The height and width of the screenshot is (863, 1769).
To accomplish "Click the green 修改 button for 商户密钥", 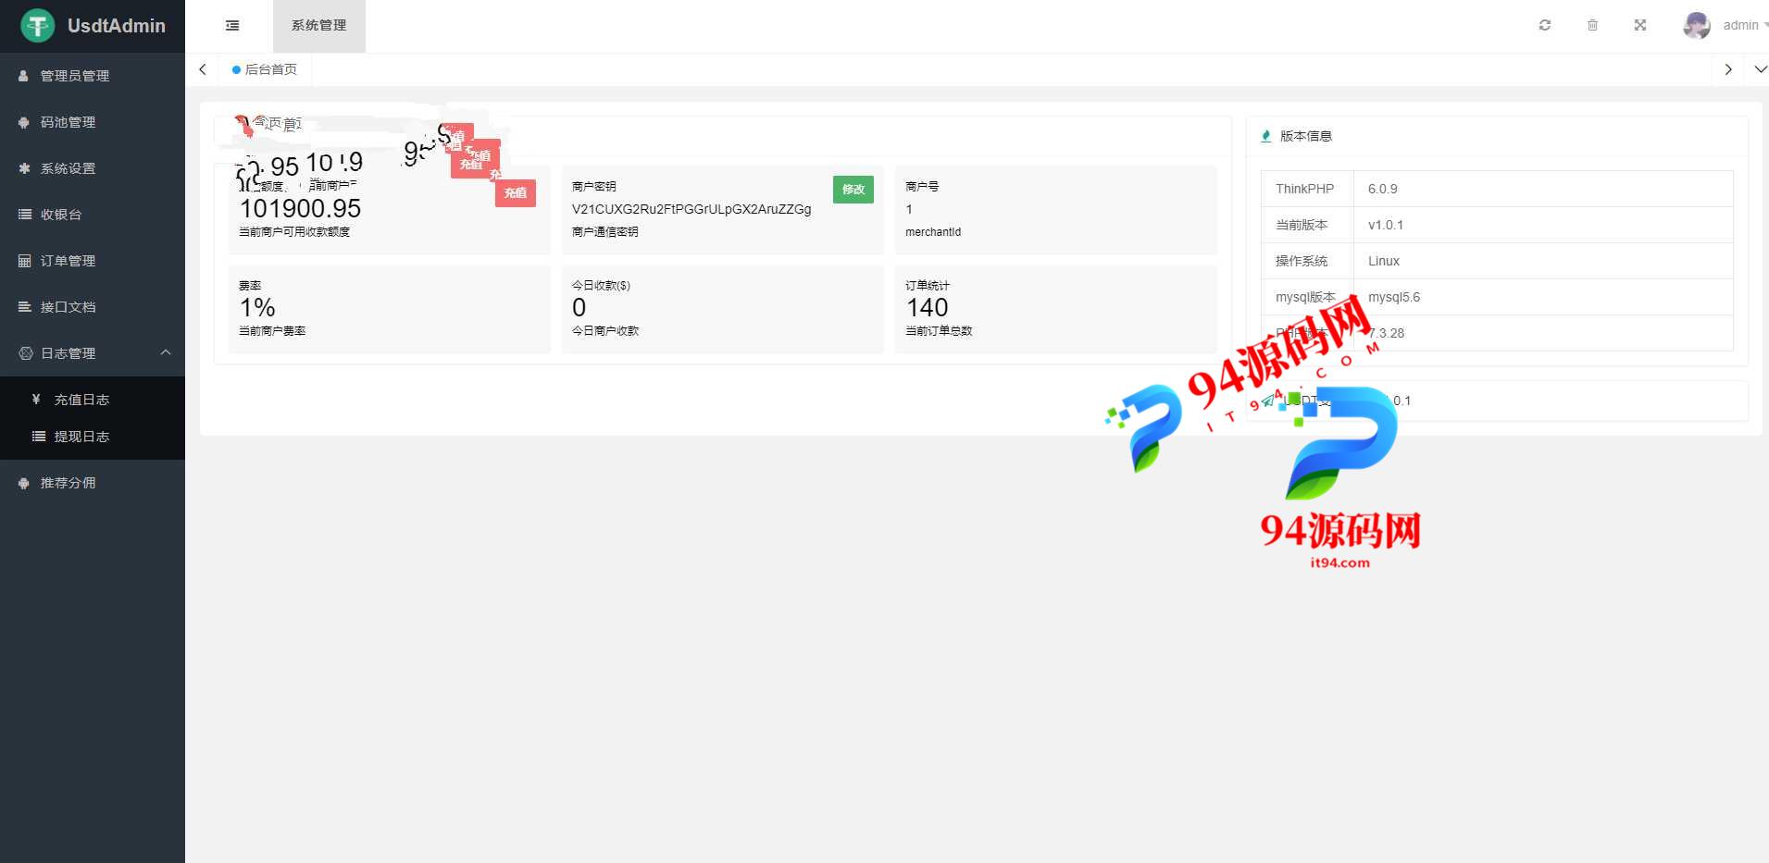I will click(x=853, y=189).
